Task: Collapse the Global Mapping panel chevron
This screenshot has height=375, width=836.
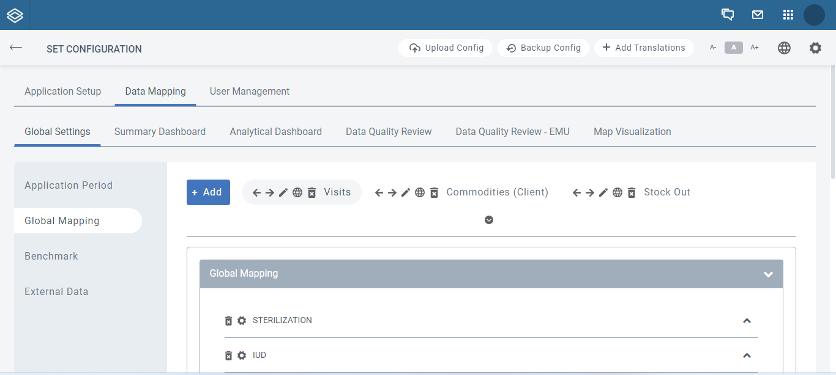Action: coord(768,274)
